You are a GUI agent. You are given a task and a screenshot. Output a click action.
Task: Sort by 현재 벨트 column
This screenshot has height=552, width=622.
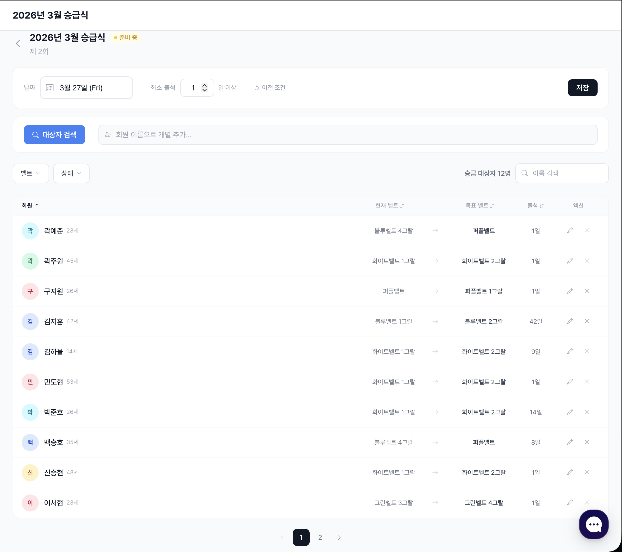point(389,205)
